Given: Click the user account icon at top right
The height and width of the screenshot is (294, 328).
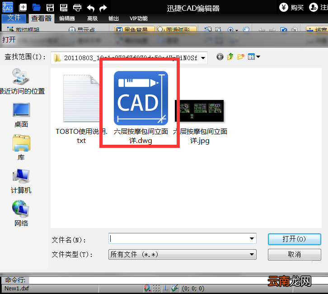Looking at the screenshot, I should [x=314, y=8].
